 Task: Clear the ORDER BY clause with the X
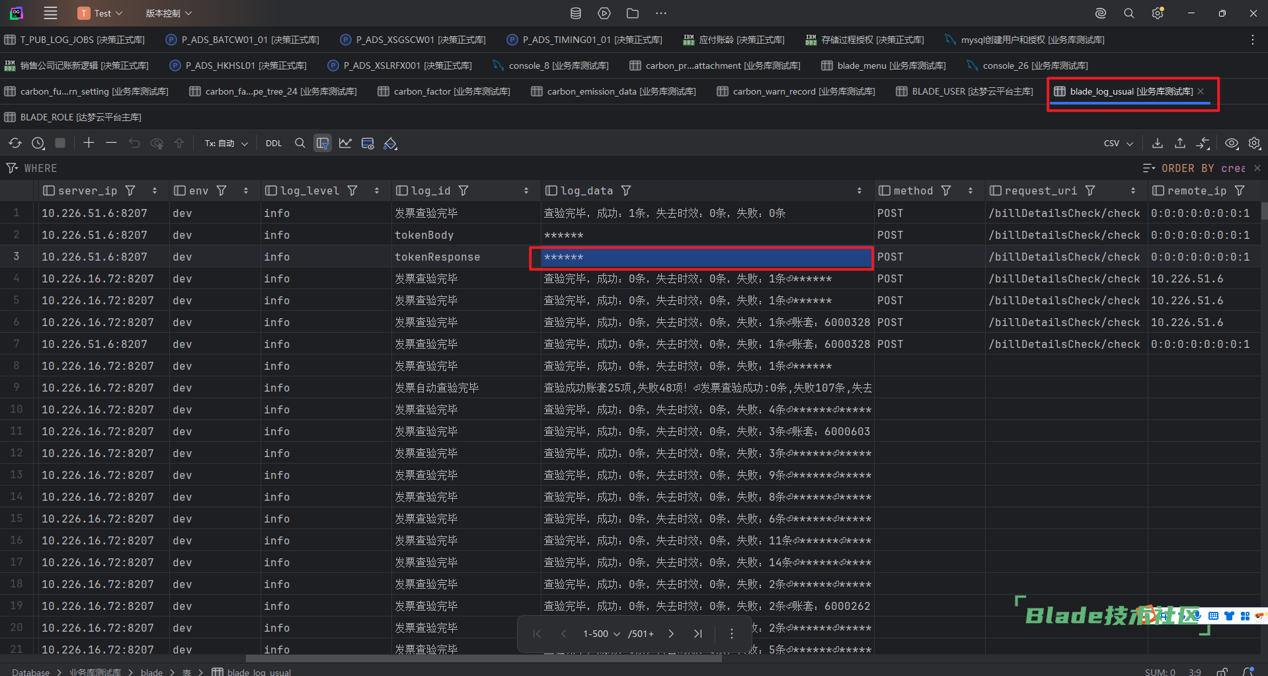point(1257,168)
